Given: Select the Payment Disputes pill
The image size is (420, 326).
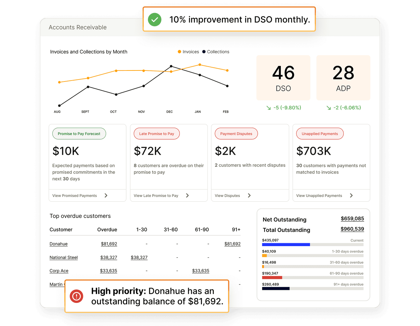Looking at the screenshot, I should tap(236, 134).
